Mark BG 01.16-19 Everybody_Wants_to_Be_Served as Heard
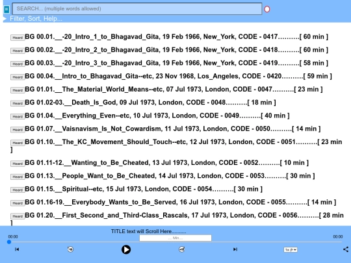Viewport: 351px width, 263px height. pos(18,203)
